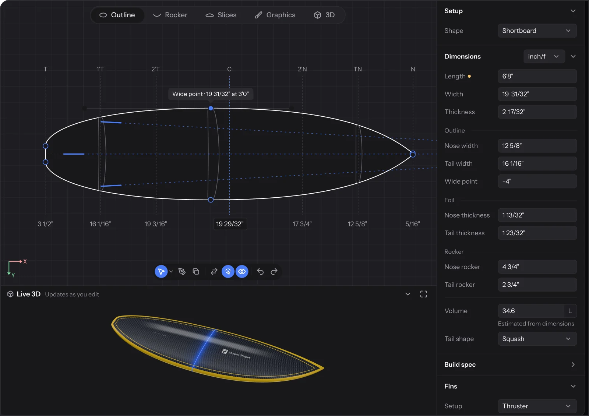The image size is (589, 416).
Task: Open the Slices tab
Action: (221, 15)
